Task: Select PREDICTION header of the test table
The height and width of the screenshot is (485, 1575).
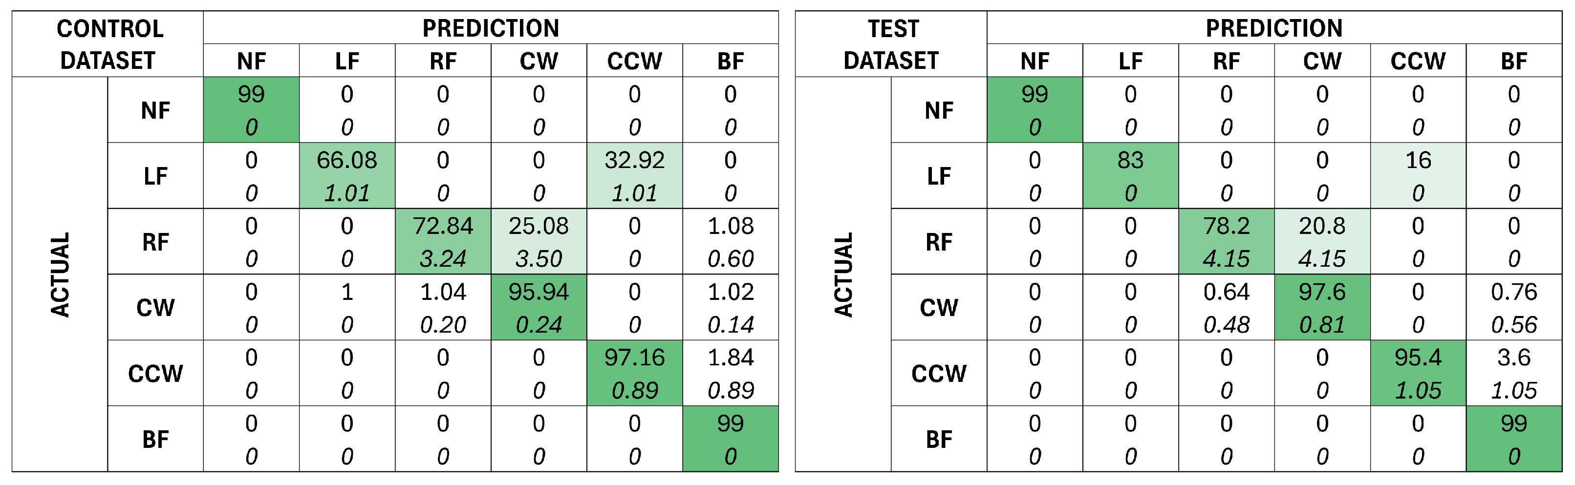Action: [1273, 28]
